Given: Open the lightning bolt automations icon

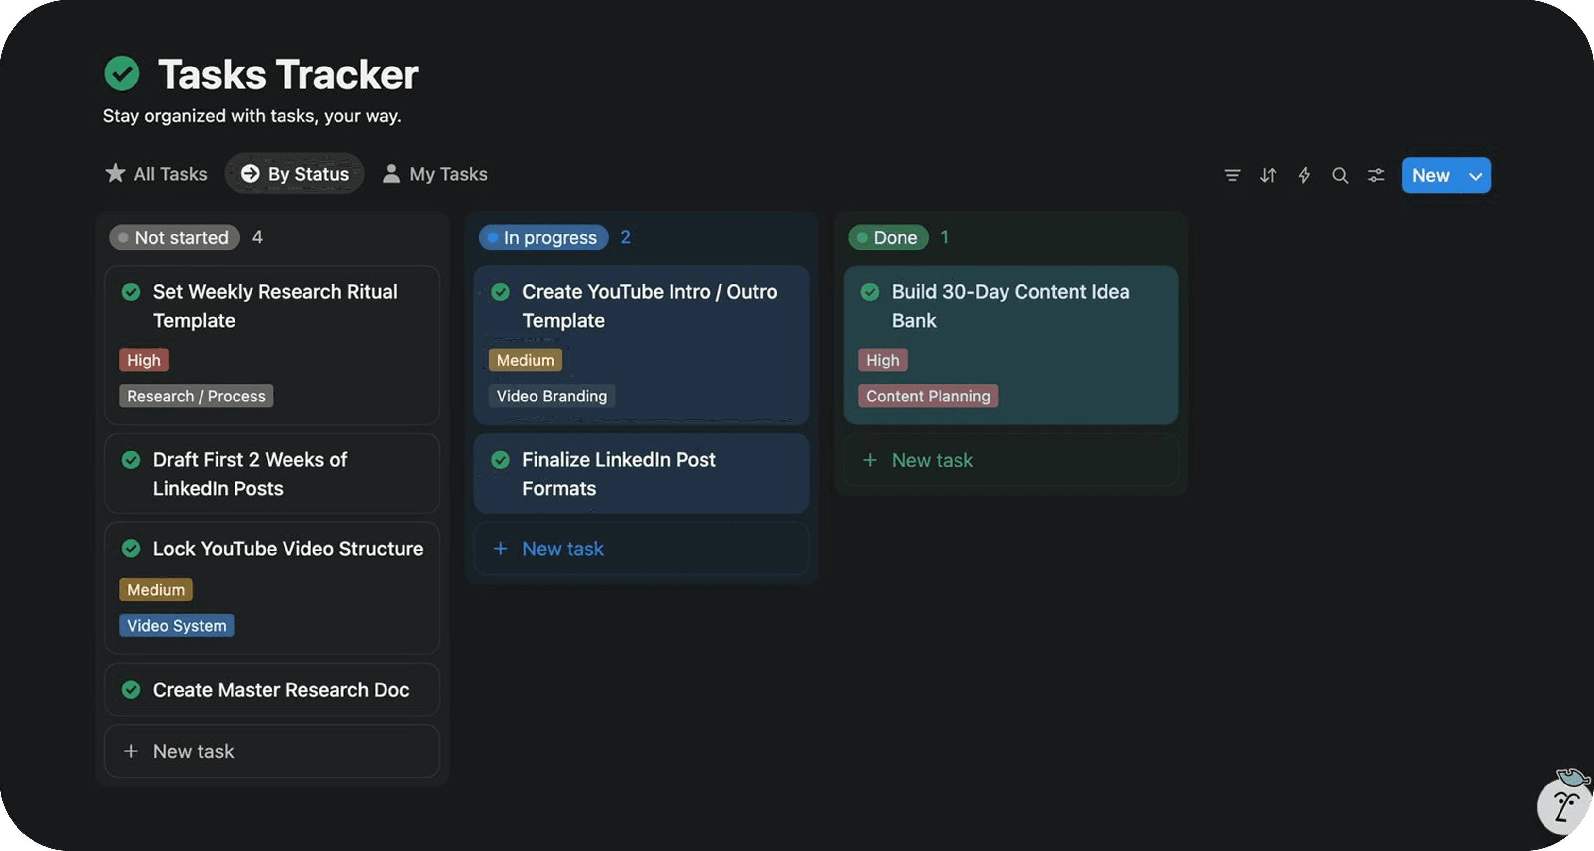Looking at the screenshot, I should [x=1304, y=175].
